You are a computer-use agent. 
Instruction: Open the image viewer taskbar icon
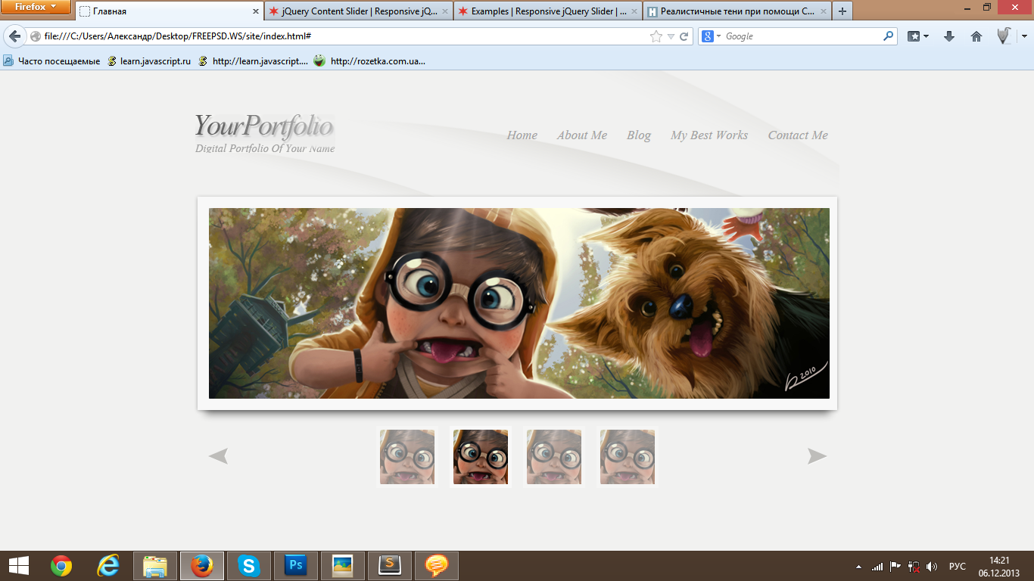pyautogui.click(x=343, y=566)
